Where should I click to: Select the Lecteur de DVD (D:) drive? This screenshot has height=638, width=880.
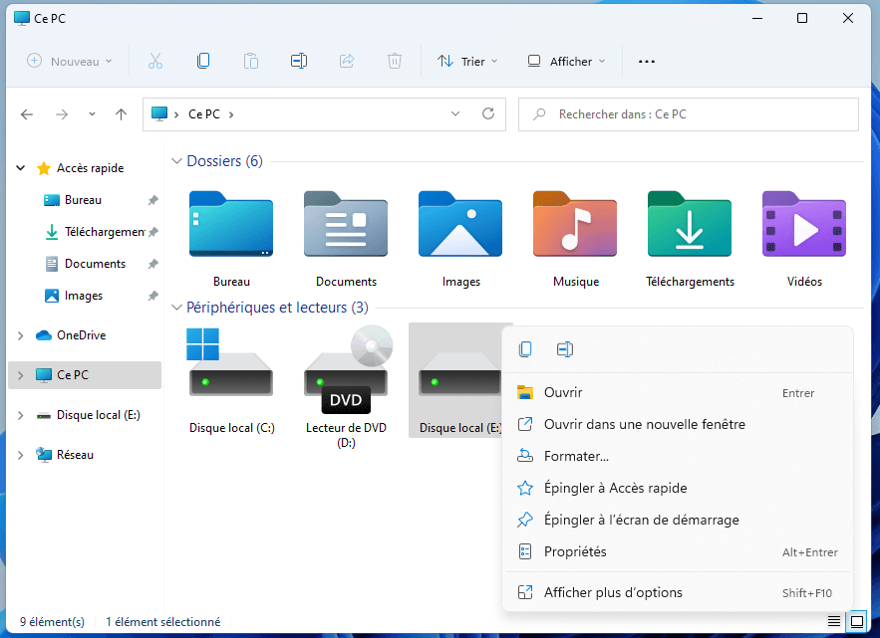tap(346, 378)
